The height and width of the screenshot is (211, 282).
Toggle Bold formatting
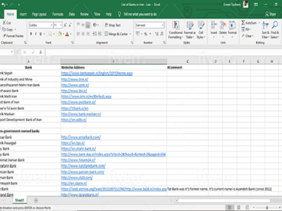(x=31, y=34)
